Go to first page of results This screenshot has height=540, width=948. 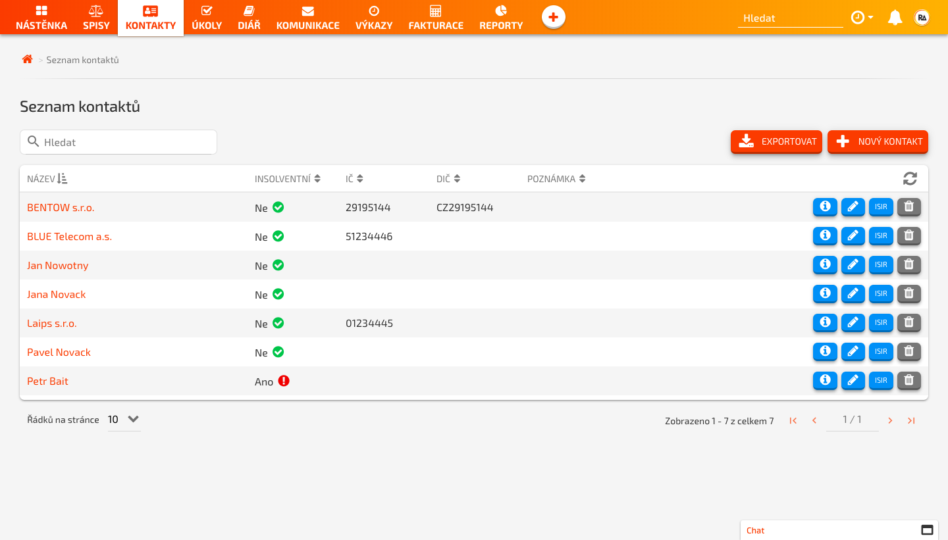click(793, 420)
